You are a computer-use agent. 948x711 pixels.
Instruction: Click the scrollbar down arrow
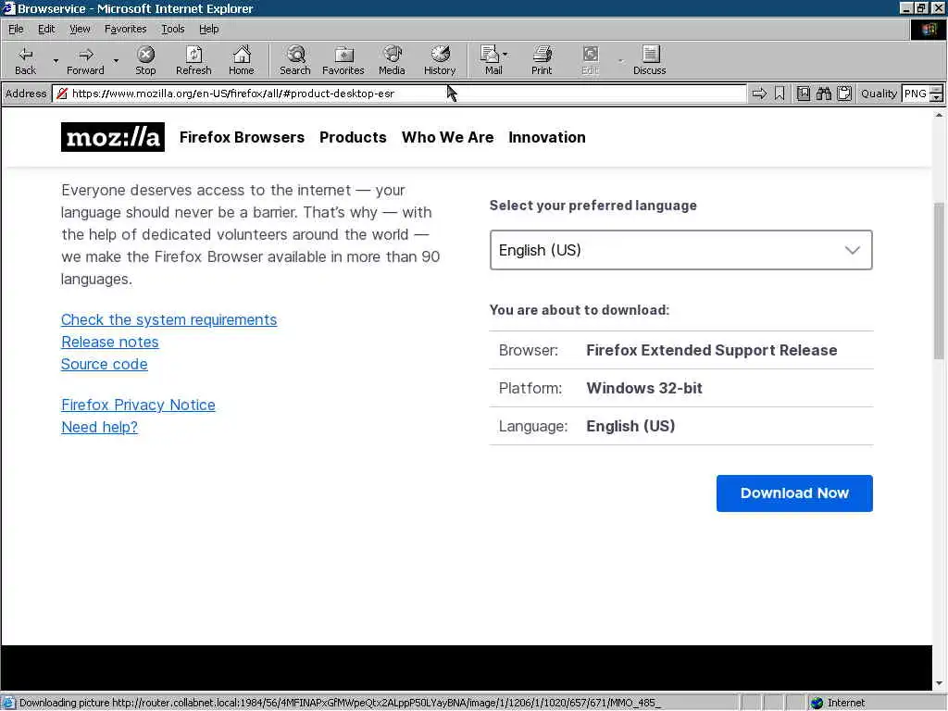pos(939,683)
